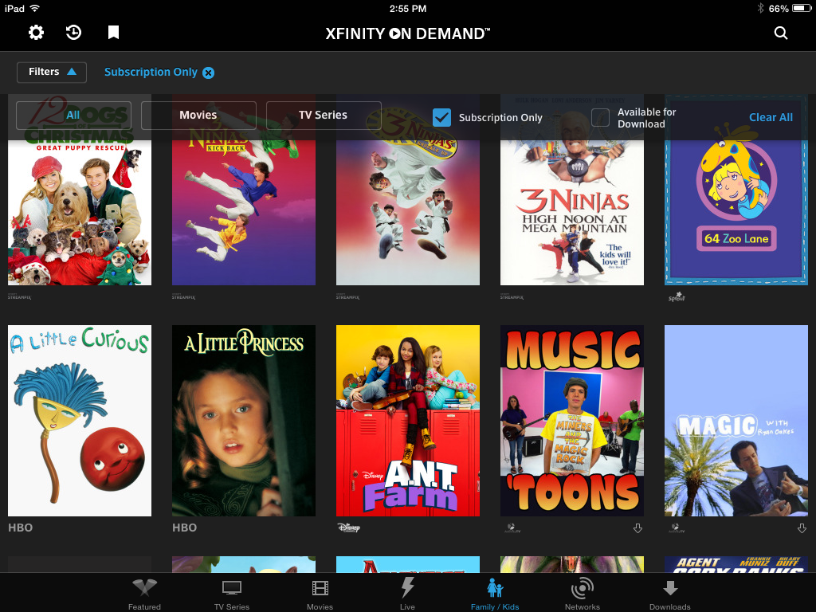Download Magic with Ryan Oakes
816x612 pixels.
pyautogui.click(x=802, y=528)
